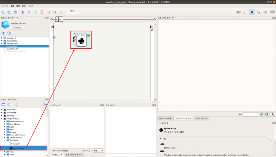Switch to the メモリウォッチャー tab

point(73,155)
